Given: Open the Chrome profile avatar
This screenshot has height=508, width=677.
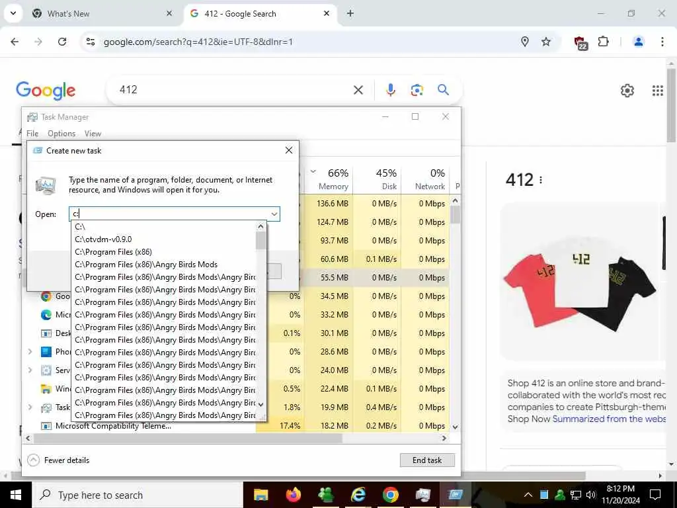Looking at the screenshot, I should coord(638,42).
